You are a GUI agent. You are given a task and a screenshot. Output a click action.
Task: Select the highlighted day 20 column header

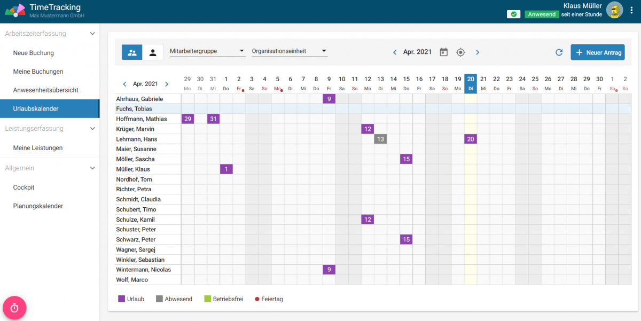tap(470, 81)
